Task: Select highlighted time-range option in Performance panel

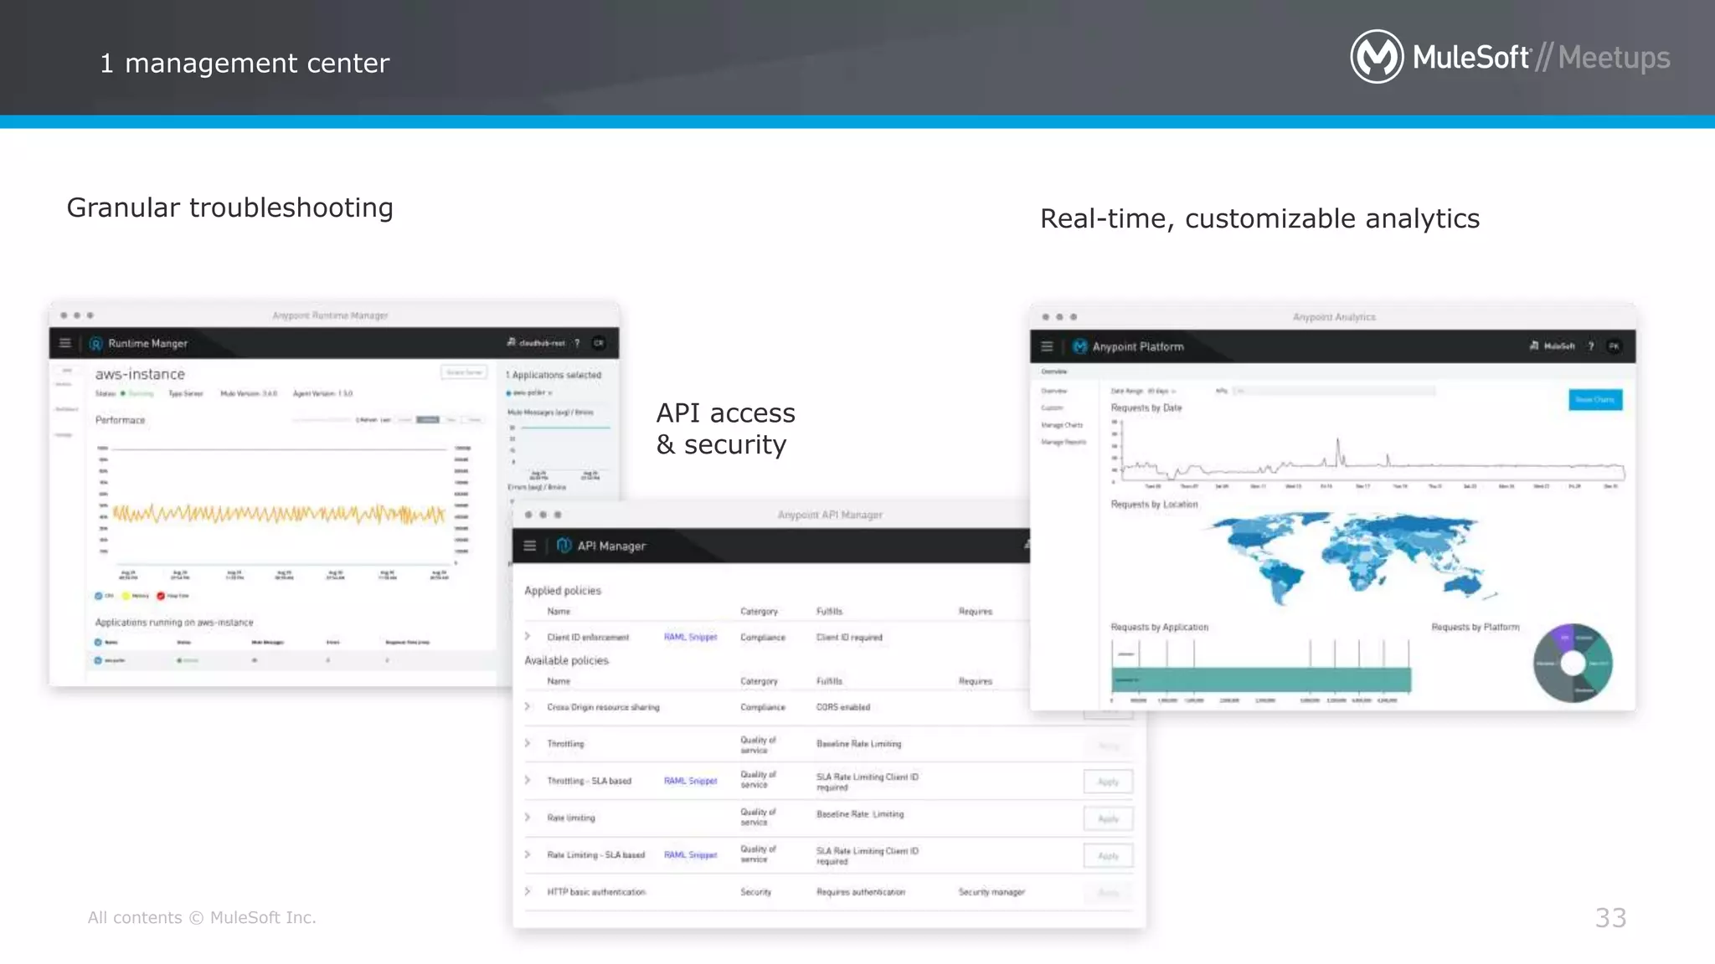Action: tap(428, 419)
